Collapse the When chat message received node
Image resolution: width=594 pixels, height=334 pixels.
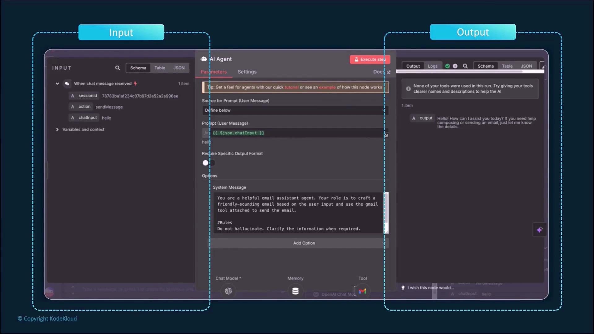click(57, 83)
